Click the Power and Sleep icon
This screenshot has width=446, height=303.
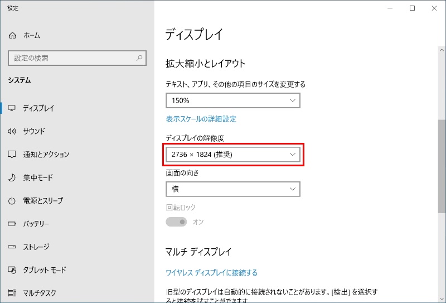tap(12, 201)
